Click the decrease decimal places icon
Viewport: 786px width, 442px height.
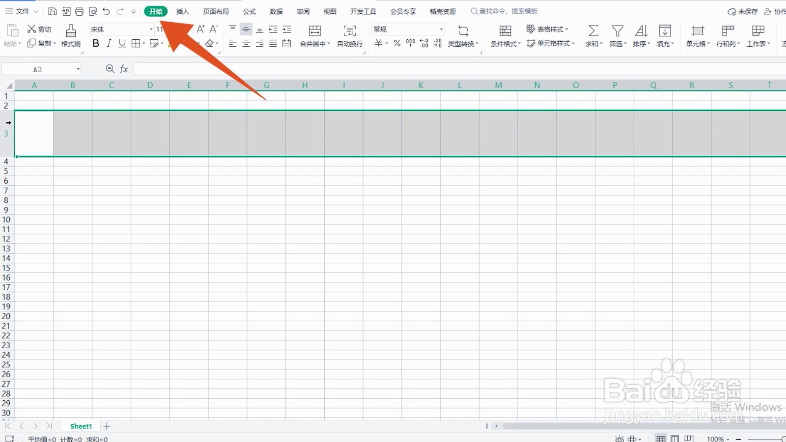(437, 43)
